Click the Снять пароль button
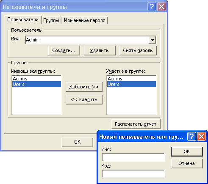The image size is (208, 184). coord(138,50)
